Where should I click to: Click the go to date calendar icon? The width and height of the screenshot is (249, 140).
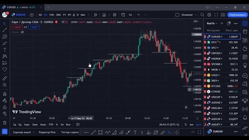click(x=78, y=124)
